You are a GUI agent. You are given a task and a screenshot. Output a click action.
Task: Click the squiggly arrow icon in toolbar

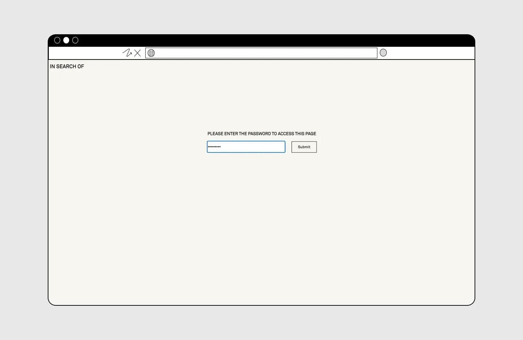pos(127,53)
